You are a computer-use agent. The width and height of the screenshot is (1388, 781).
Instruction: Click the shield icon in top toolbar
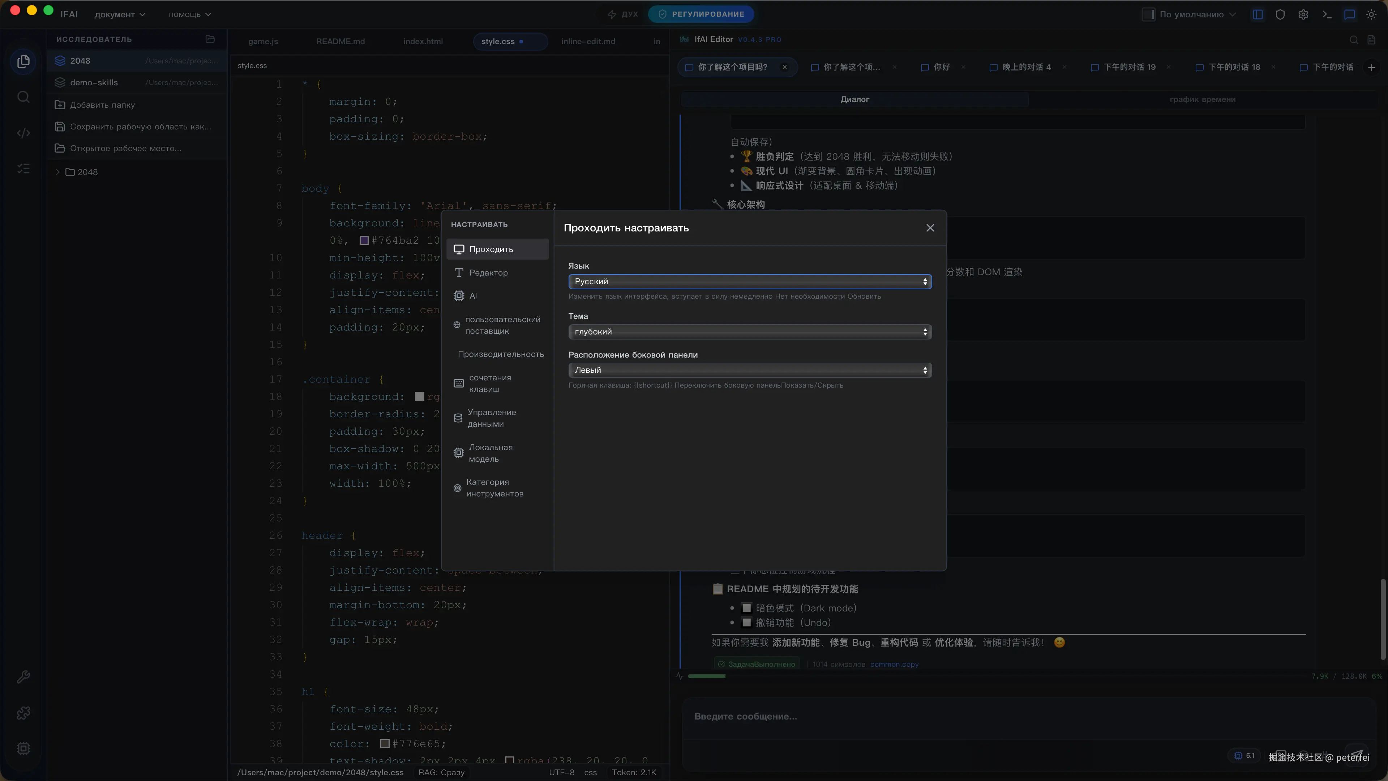click(1280, 14)
